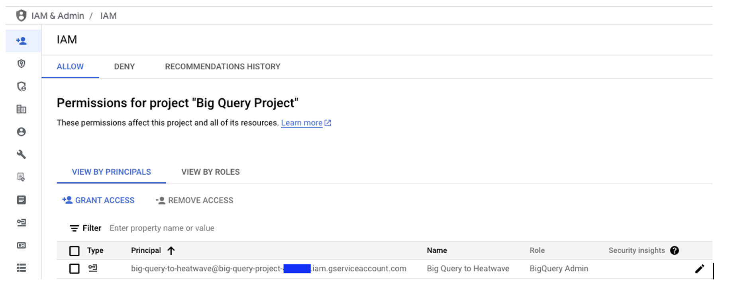The width and height of the screenshot is (730, 285).
Task: Check the big-query-to-heatwave row checkbox
Action: tap(75, 269)
